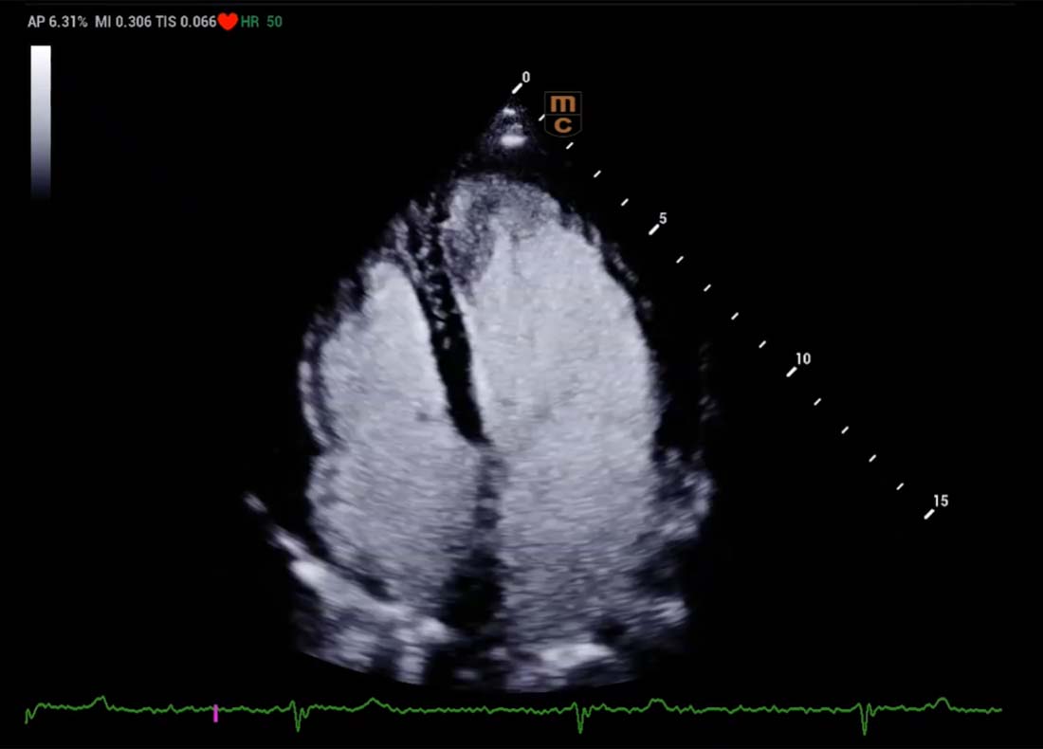Viewport: 1043px width, 749px height.
Task: Click the red heart icon beside HR
Action: point(228,21)
